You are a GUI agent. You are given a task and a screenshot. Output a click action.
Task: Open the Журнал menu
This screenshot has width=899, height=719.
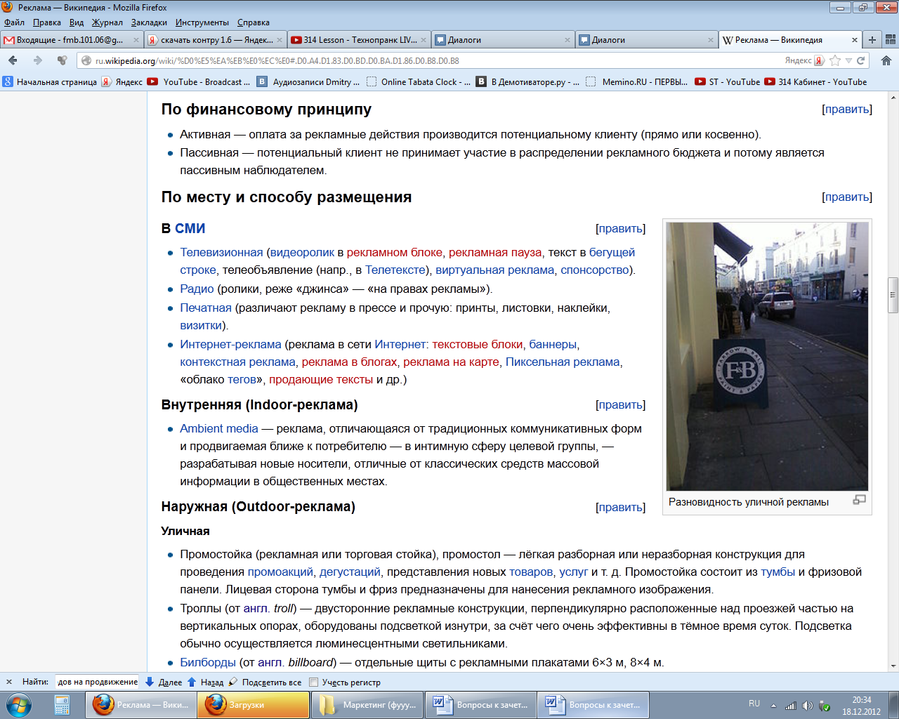pyautogui.click(x=107, y=22)
